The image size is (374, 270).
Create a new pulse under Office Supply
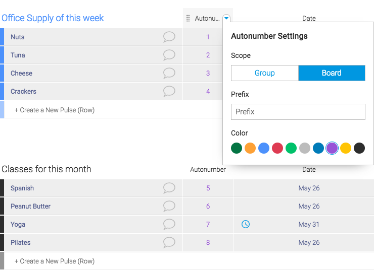pyautogui.click(x=55, y=110)
